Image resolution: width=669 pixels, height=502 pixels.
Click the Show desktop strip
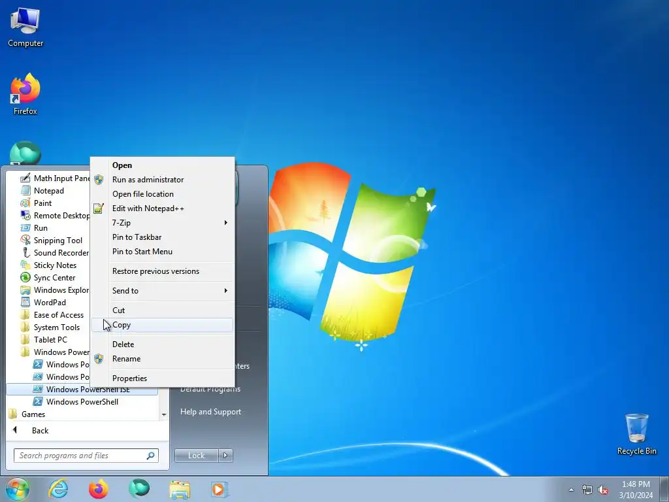point(664,489)
